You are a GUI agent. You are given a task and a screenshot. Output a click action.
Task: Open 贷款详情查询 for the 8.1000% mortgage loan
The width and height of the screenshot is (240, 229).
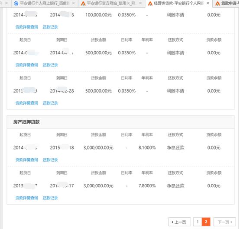coord(26,160)
